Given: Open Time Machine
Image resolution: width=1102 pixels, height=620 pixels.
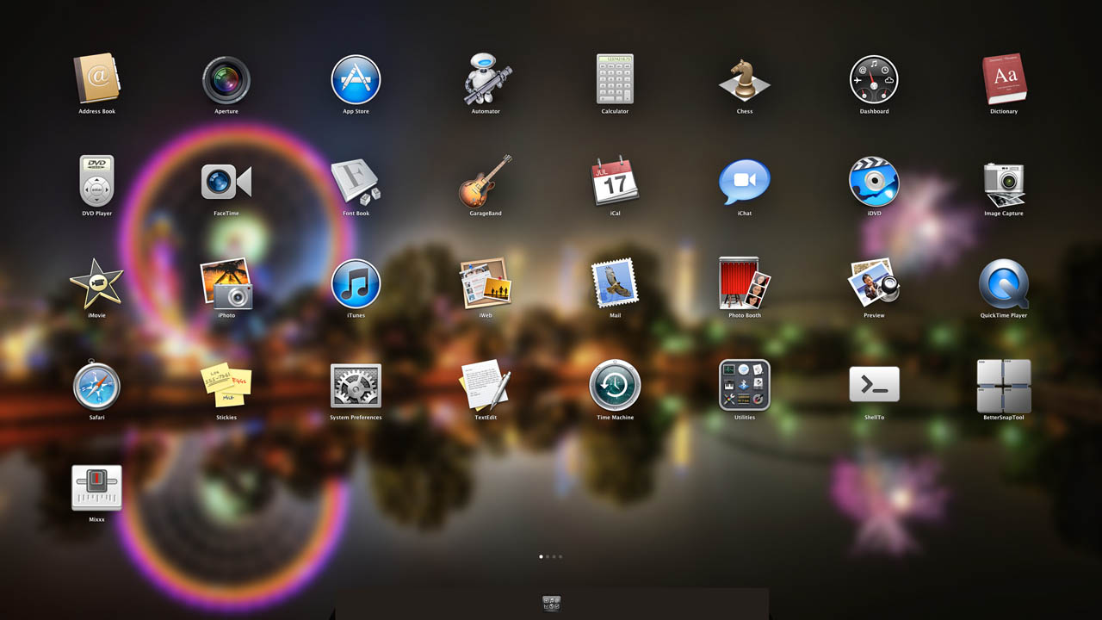Looking at the screenshot, I should 615,385.
